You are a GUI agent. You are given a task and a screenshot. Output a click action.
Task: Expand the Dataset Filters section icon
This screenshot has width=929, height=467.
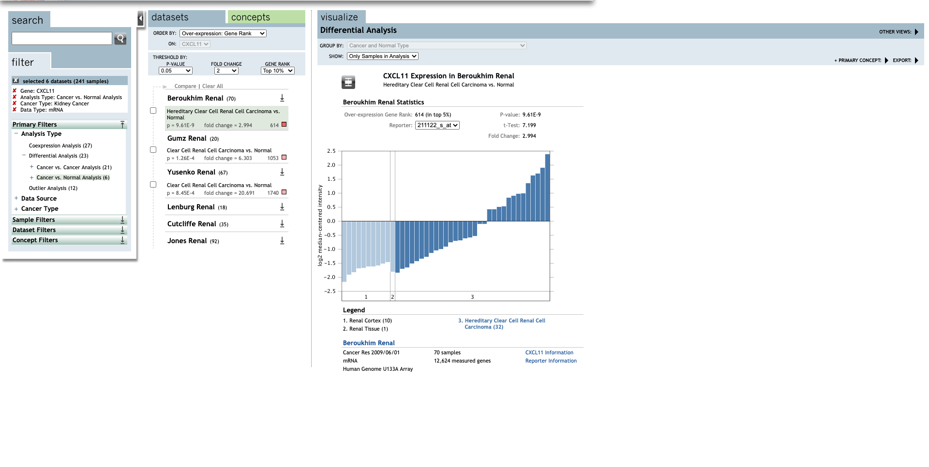122,230
